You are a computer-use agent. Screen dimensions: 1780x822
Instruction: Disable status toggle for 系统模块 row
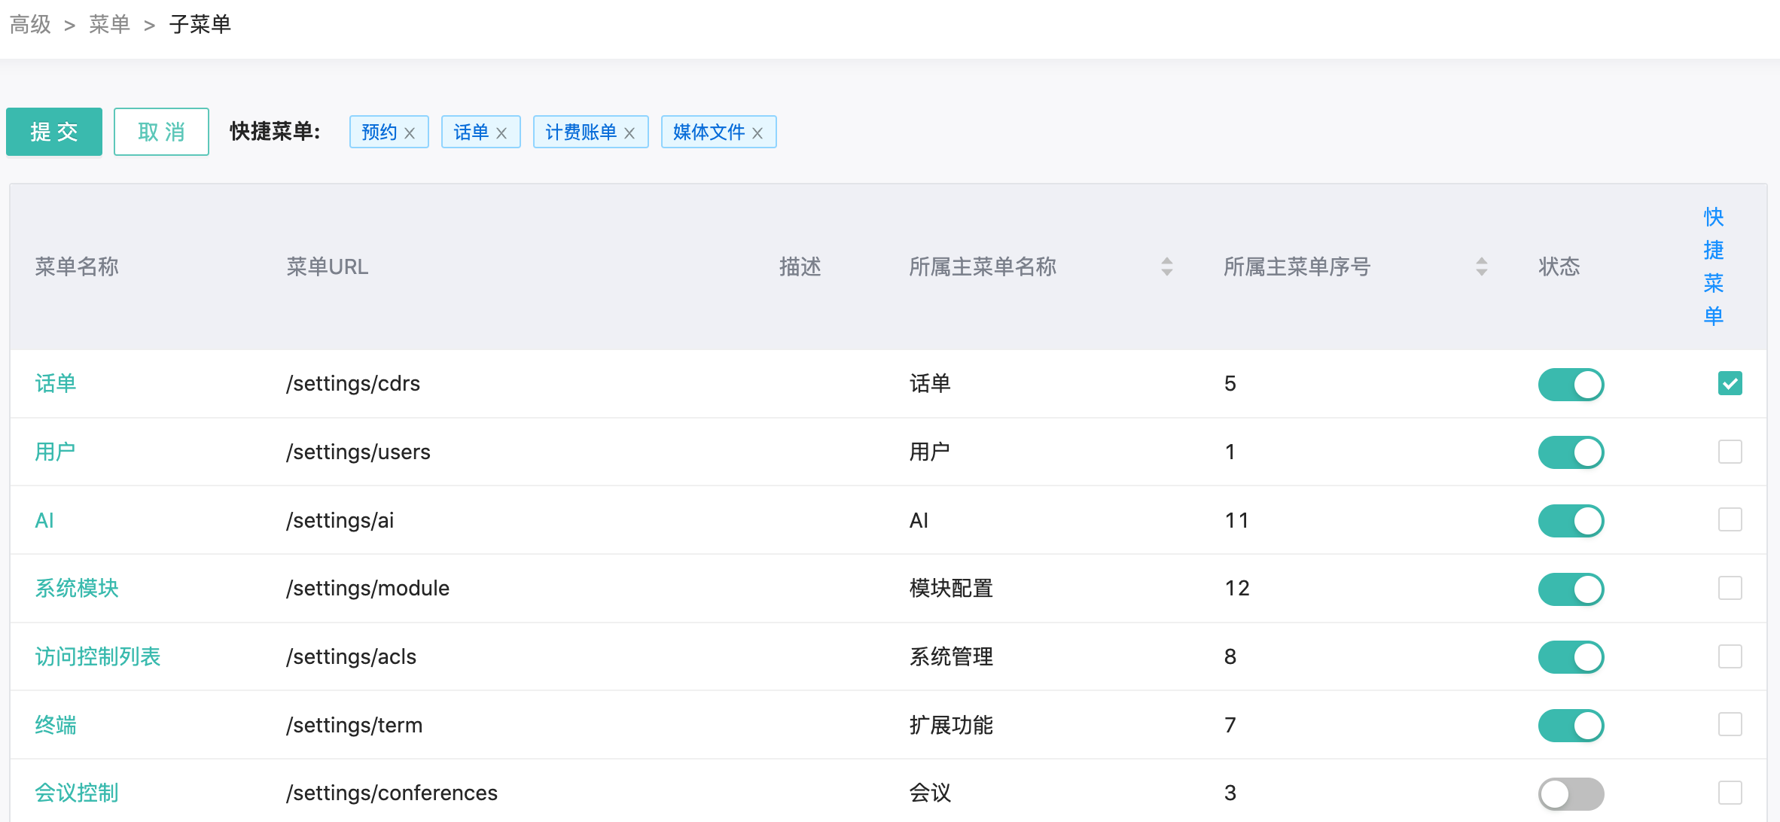pos(1571,589)
